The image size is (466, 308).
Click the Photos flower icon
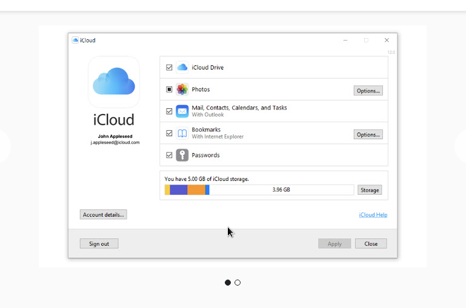pos(182,90)
